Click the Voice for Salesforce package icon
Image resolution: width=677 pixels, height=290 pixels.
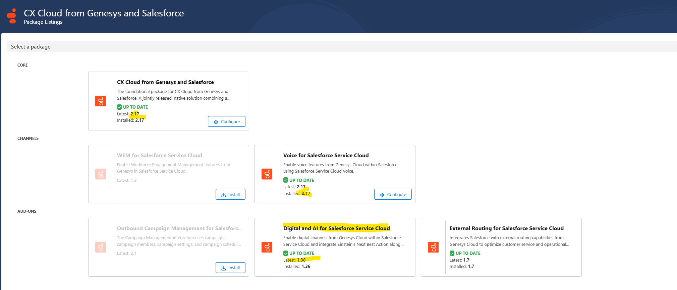pyautogui.click(x=267, y=174)
